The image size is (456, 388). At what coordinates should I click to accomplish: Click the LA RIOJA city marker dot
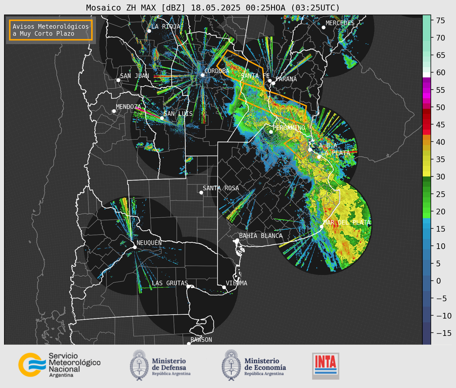(x=149, y=31)
